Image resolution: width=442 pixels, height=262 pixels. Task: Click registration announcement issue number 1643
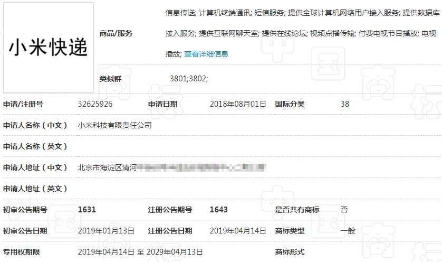coord(219,210)
